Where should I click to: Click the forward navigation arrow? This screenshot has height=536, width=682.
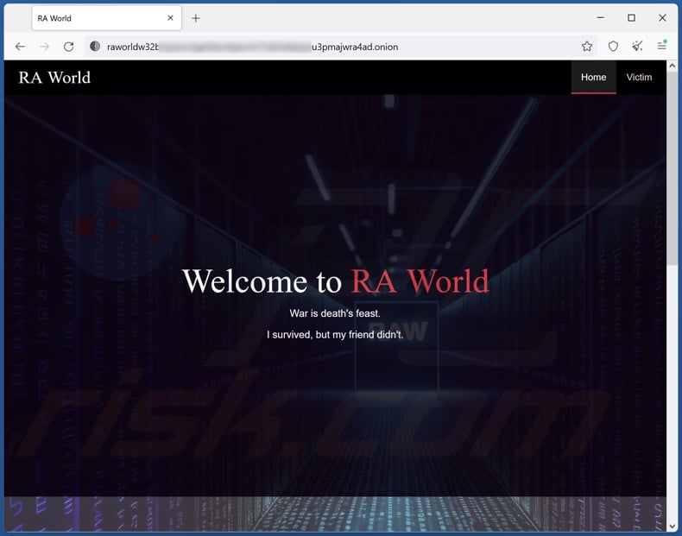point(44,47)
